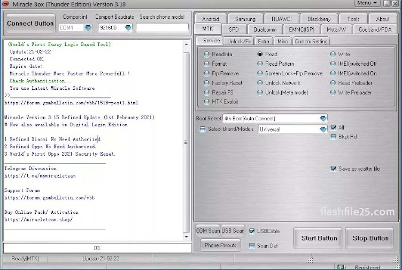
Task: Enable the Bkpt Rd checkbox
Action: (333, 137)
